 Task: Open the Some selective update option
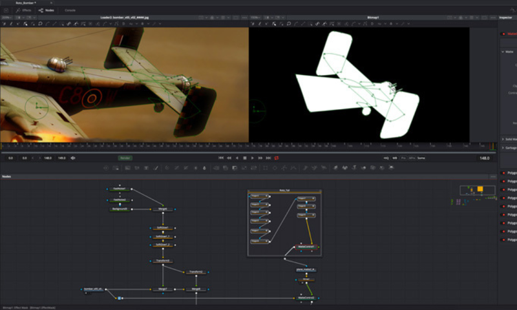pos(421,158)
